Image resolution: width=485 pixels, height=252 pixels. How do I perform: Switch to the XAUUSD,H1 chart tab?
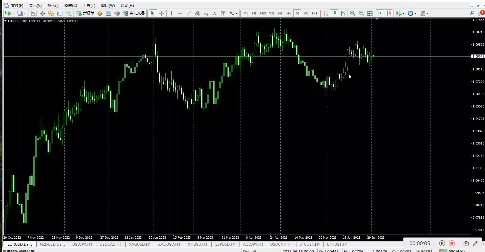tap(169, 244)
